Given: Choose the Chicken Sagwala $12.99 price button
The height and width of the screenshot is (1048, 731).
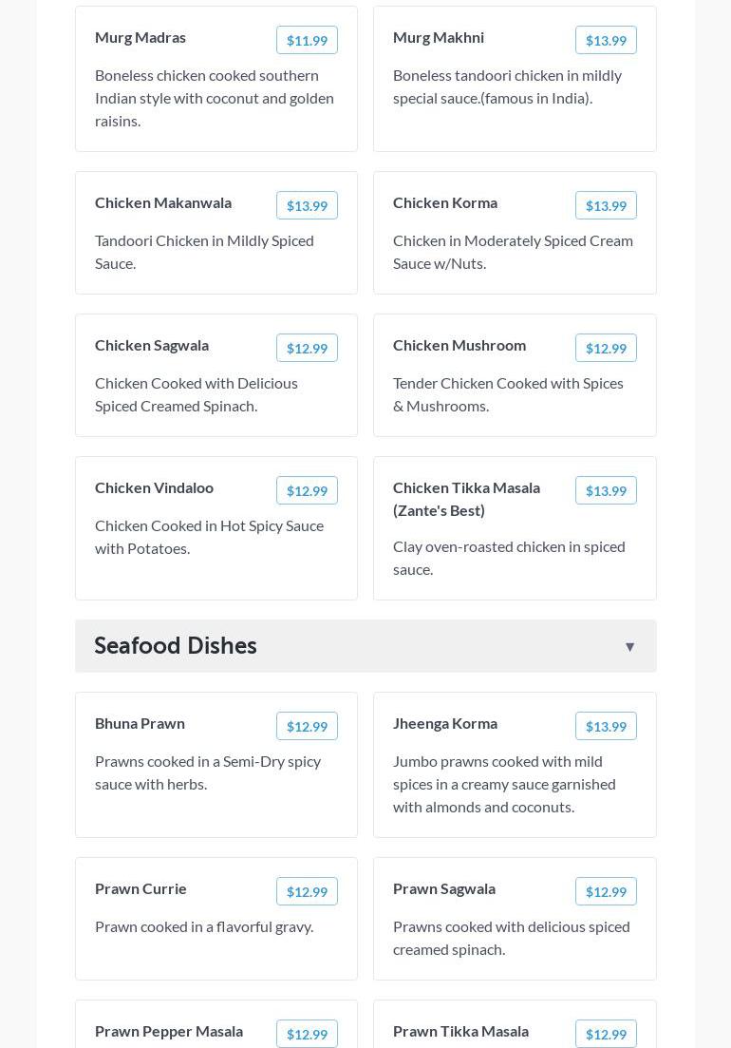Looking at the screenshot, I should point(307,348).
